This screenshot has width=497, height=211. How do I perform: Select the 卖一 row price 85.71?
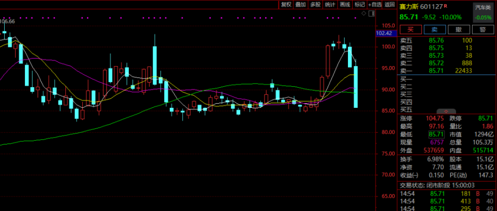click(436, 71)
